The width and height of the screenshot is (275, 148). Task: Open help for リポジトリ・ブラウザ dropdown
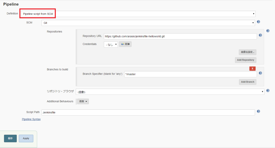pos(268,91)
